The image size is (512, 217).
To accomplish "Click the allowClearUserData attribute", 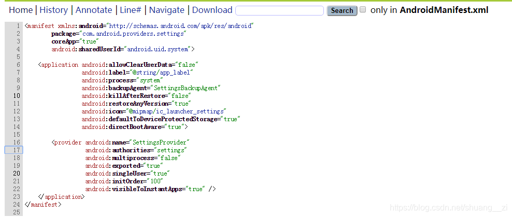I will click(140, 65).
